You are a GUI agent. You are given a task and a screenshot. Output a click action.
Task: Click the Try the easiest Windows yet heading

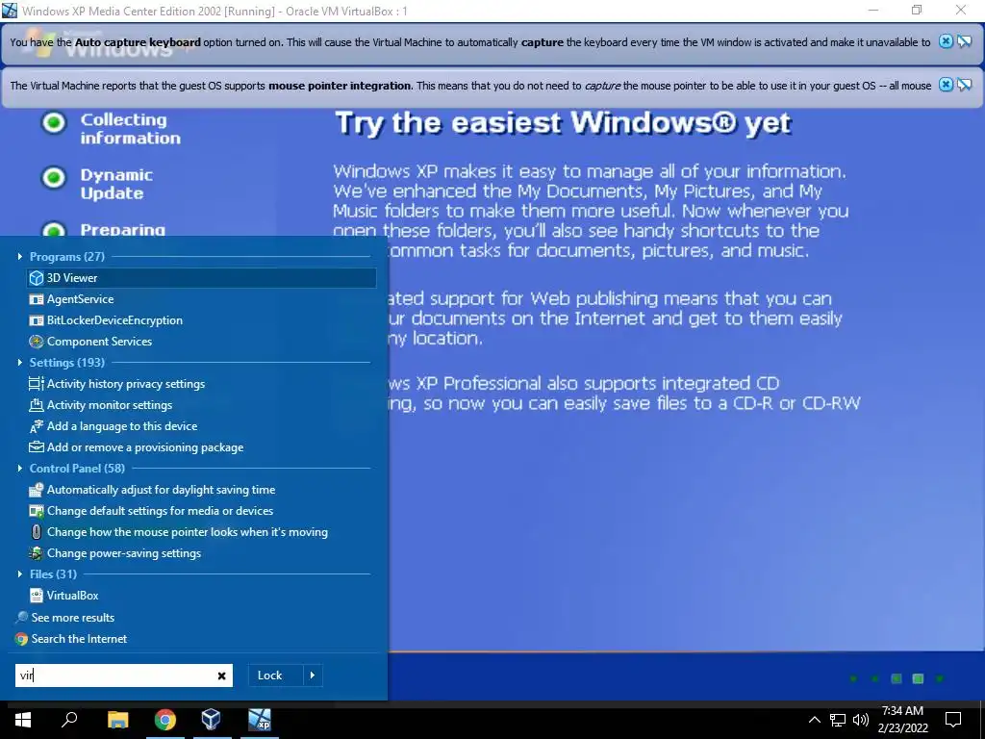coord(563,124)
